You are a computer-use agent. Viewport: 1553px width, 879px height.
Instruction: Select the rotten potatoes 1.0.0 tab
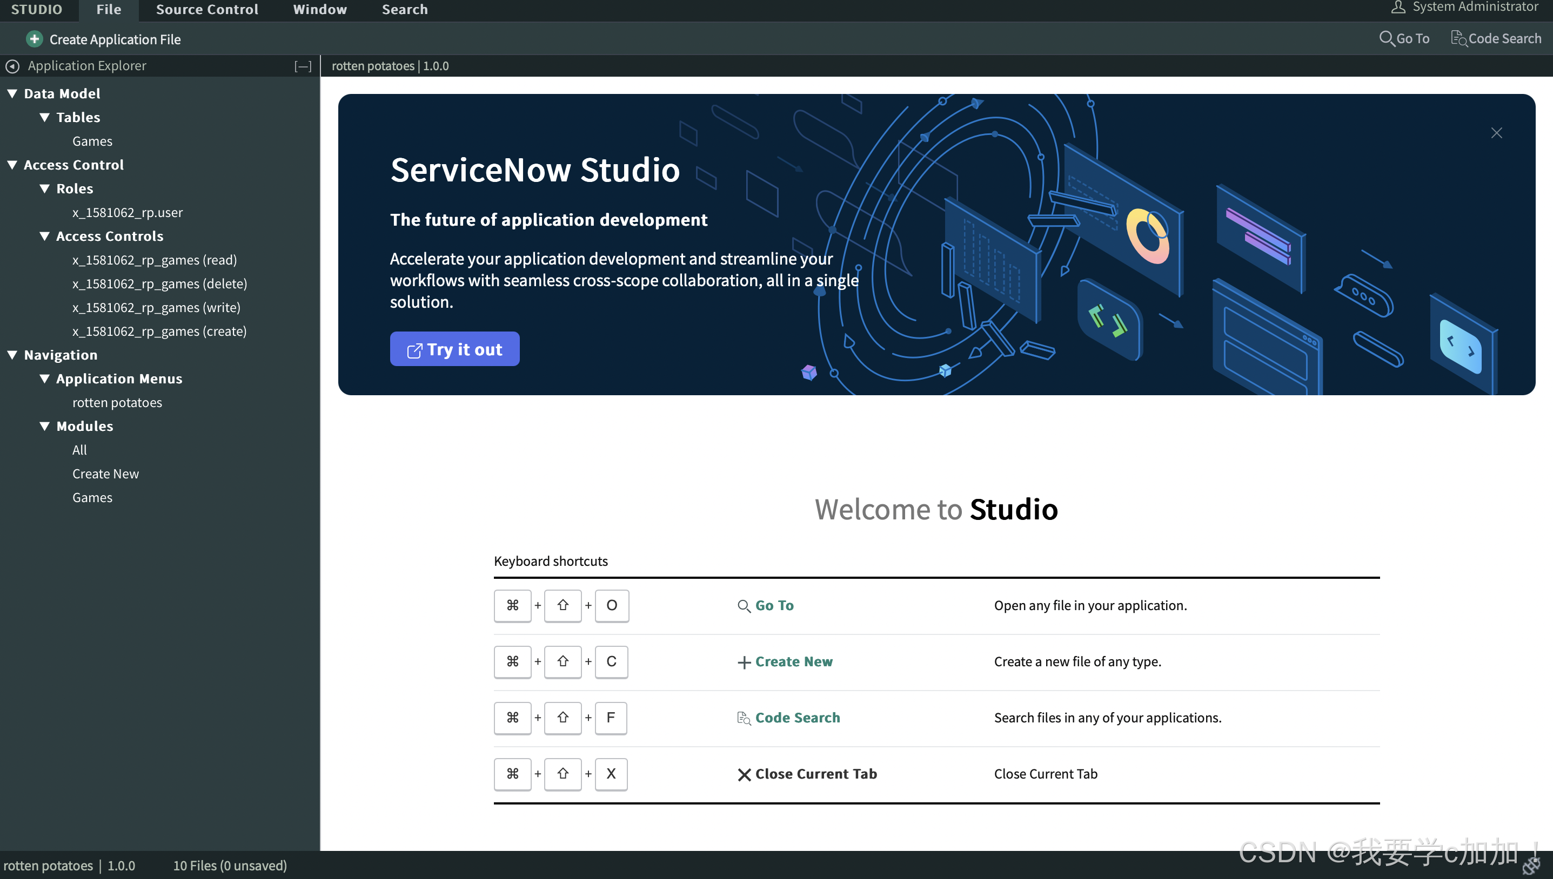click(x=390, y=66)
